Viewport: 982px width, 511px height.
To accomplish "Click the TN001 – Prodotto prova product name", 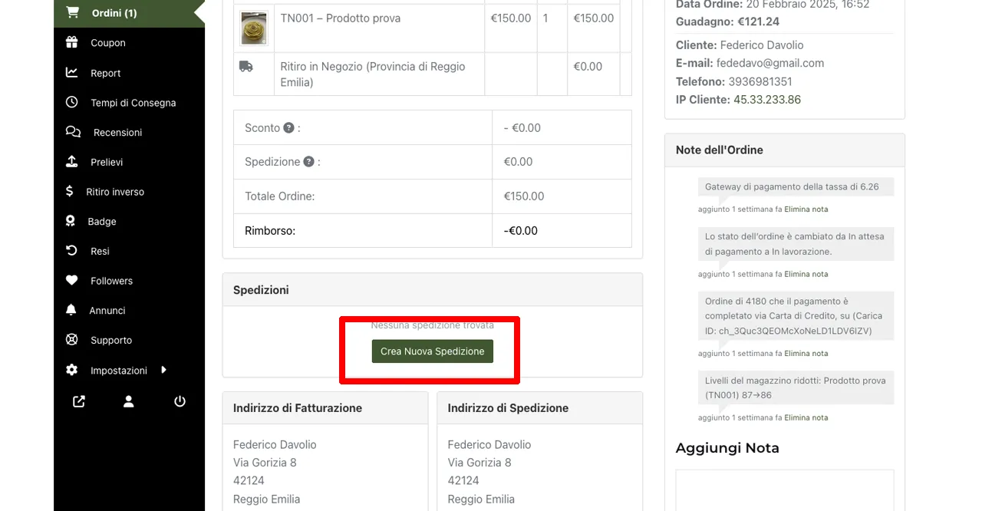I will point(341,18).
